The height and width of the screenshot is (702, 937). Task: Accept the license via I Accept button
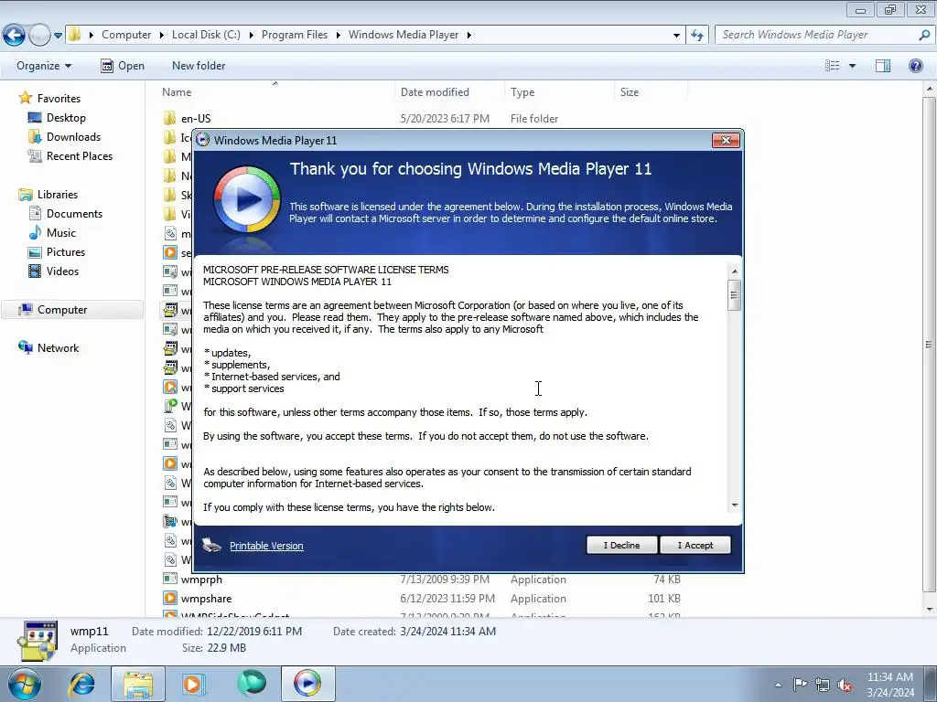(x=695, y=545)
